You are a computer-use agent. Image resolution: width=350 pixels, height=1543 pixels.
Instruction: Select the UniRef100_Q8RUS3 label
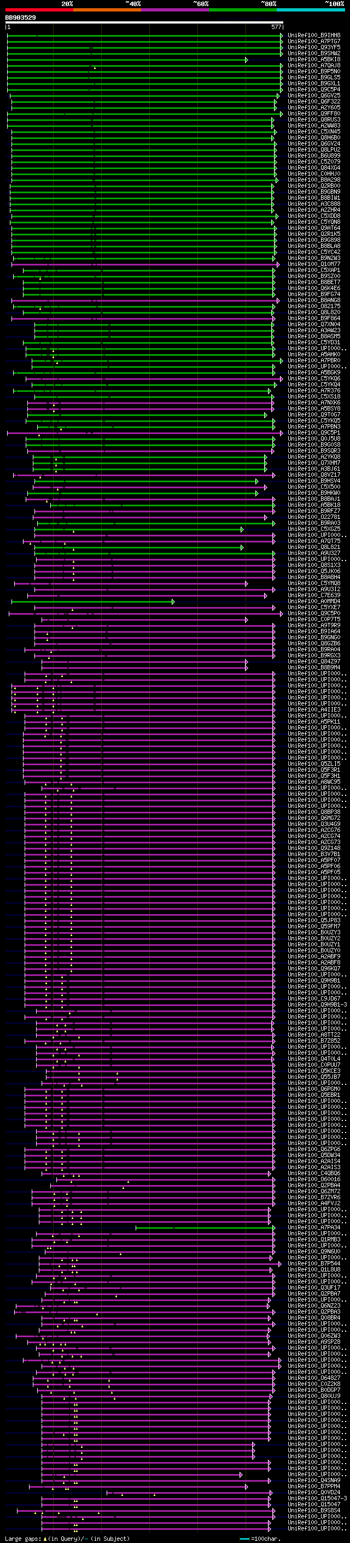click(x=314, y=119)
